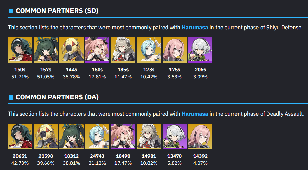Click the Common Partners (SD) heading
Image resolution: width=308 pixels, height=170 pixels.
pyautogui.click(x=57, y=11)
